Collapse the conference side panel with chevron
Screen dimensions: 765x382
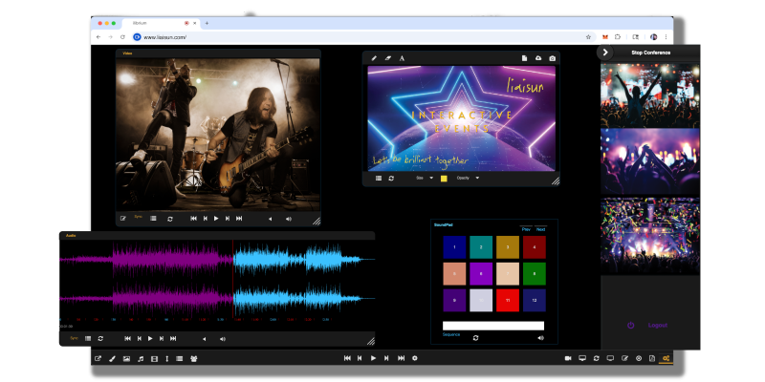tap(605, 53)
